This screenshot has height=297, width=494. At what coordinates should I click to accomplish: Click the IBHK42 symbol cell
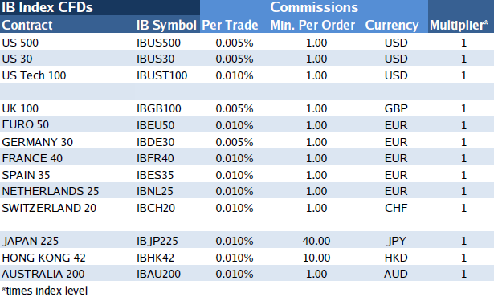click(x=155, y=258)
